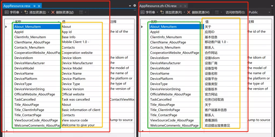Image resolution: width=275 pixels, height=137 pixels.
Task: Open the view-layout icon in left toolbar
Action: (x=81, y=12)
